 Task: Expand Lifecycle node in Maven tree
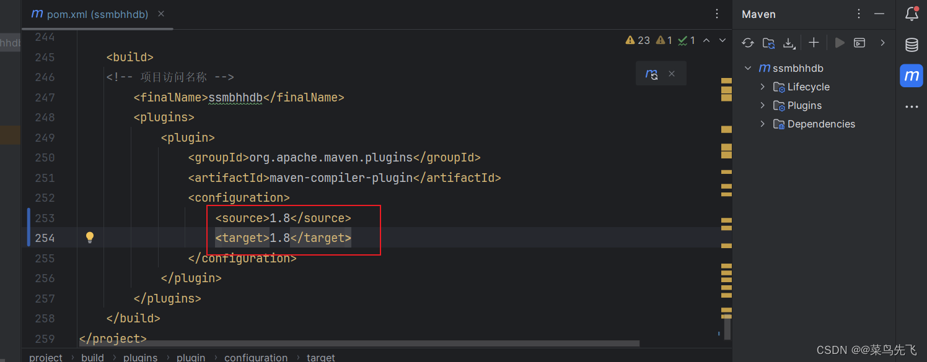click(763, 87)
